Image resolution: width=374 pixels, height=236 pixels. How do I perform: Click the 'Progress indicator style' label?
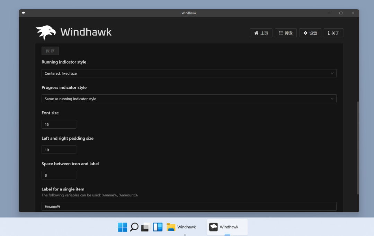pos(64,87)
